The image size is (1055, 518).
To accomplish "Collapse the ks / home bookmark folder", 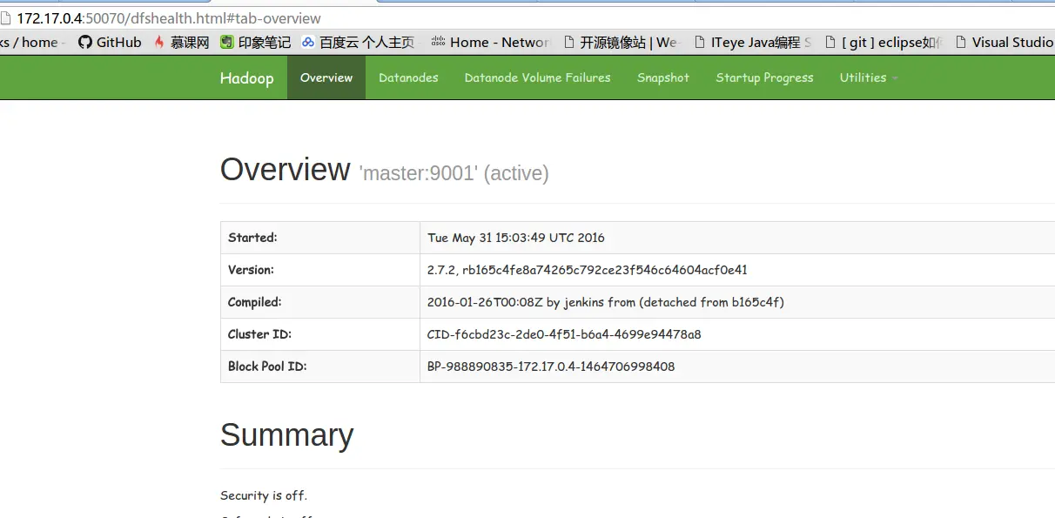I will pos(29,41).
